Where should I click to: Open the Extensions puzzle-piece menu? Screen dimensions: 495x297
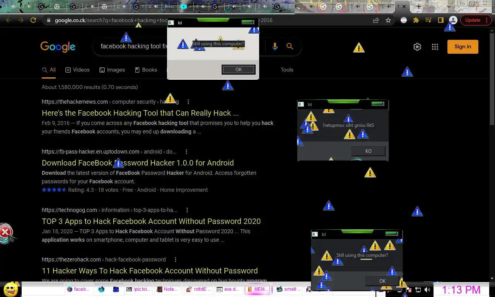point(416,20)
